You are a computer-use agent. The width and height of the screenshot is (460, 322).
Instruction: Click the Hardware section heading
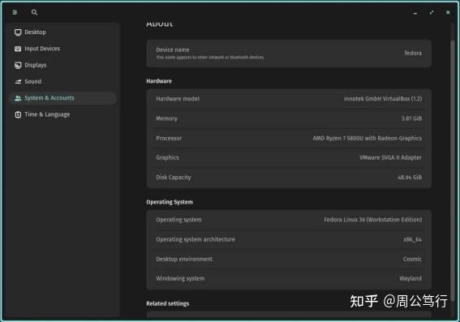click(x=159, y=81)
